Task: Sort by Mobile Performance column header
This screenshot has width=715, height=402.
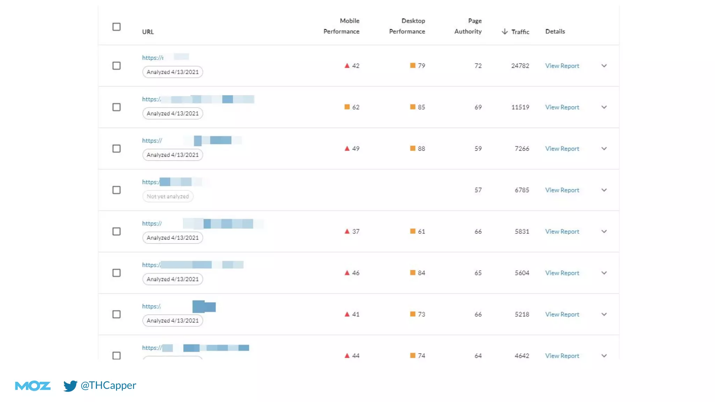Action: [341, 26]
